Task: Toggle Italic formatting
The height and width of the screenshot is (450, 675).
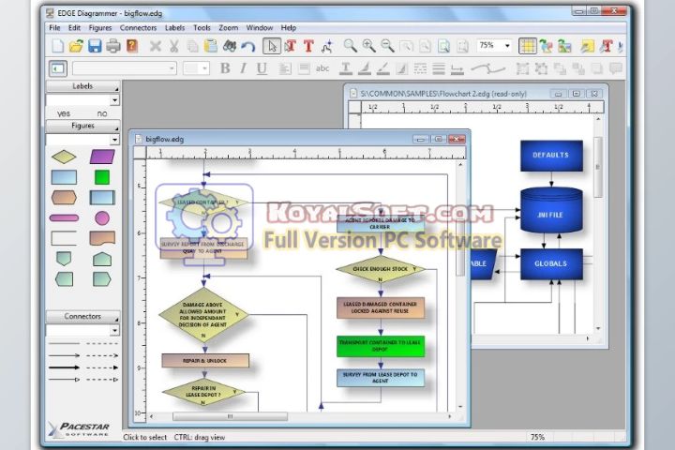Action: coord(243,68)
